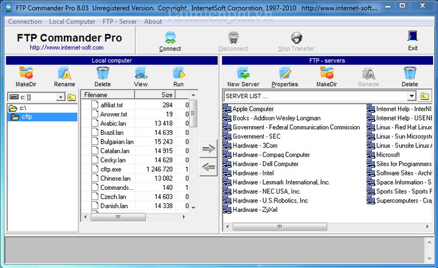This screenshot has height=268, width=438.
Task: Click file list scroll down arrow
Action: pyautogui.click(x=193, y=208)
